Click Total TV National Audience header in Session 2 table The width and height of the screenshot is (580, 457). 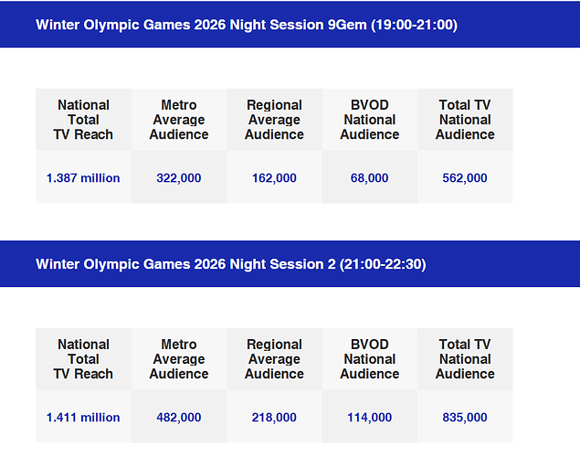(465, 359)
